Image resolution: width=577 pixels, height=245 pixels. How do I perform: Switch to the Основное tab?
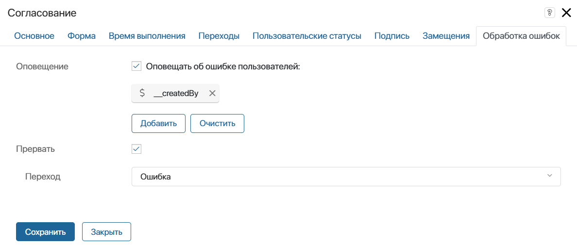tap(34, 36)
